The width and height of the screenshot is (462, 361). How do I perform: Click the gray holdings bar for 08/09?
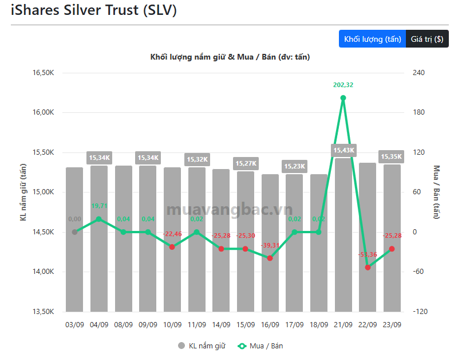[x=124, y=238]
